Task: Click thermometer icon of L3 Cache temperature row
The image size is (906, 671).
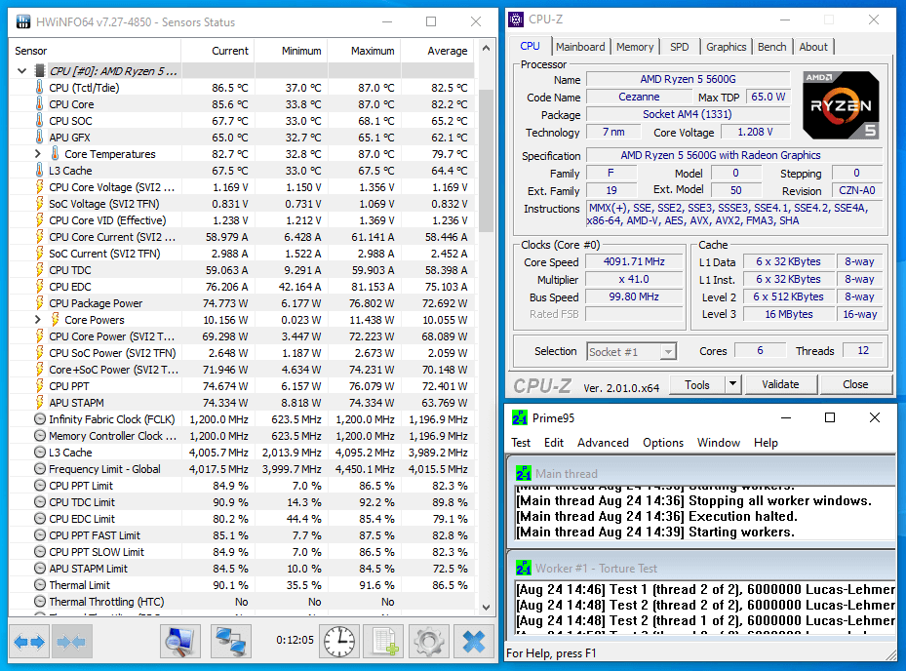Action: 39,171
